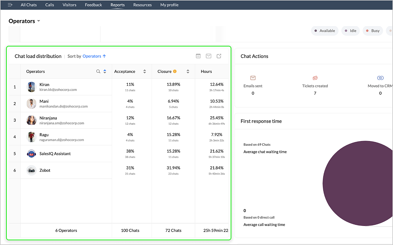Click Kiran's profile avatar
The height and width of the screenshot is (245, 393).
tap(31, 87)
